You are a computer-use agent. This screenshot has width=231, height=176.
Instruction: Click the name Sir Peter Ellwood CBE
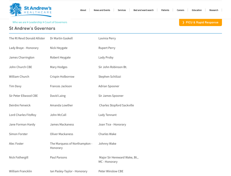point(23,96)
